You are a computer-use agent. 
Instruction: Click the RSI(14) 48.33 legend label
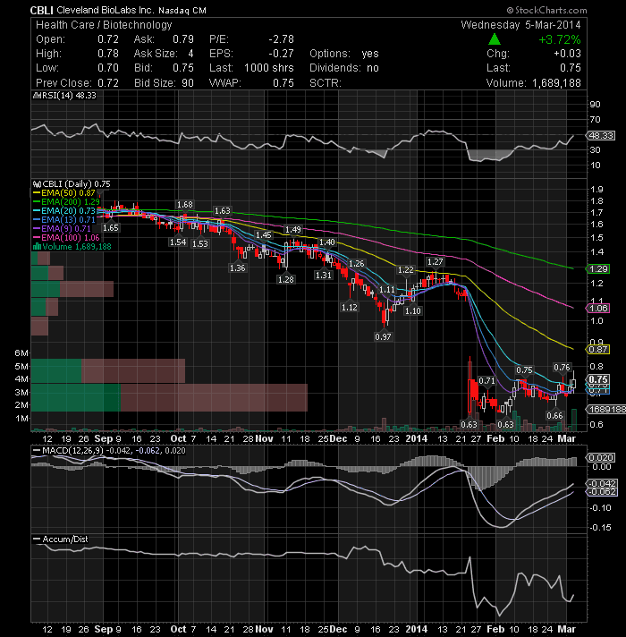69,96
